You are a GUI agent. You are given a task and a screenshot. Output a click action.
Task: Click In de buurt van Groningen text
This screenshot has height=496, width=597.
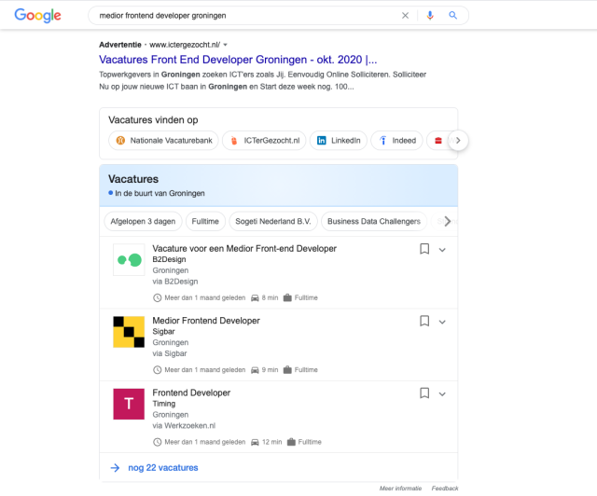click(x=160, y=193)
